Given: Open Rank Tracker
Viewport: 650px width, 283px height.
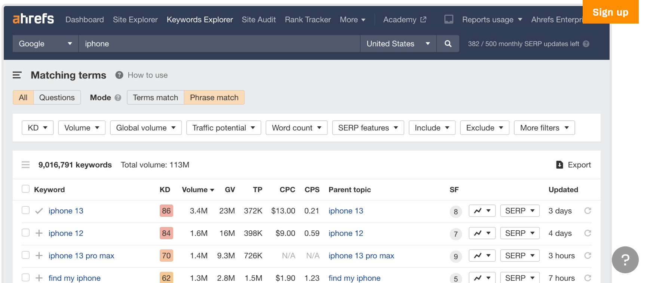Looking at the screenshot, I should [x=308, y=19].
